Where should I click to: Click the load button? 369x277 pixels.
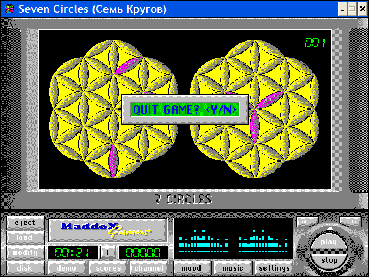coord(25,237)
